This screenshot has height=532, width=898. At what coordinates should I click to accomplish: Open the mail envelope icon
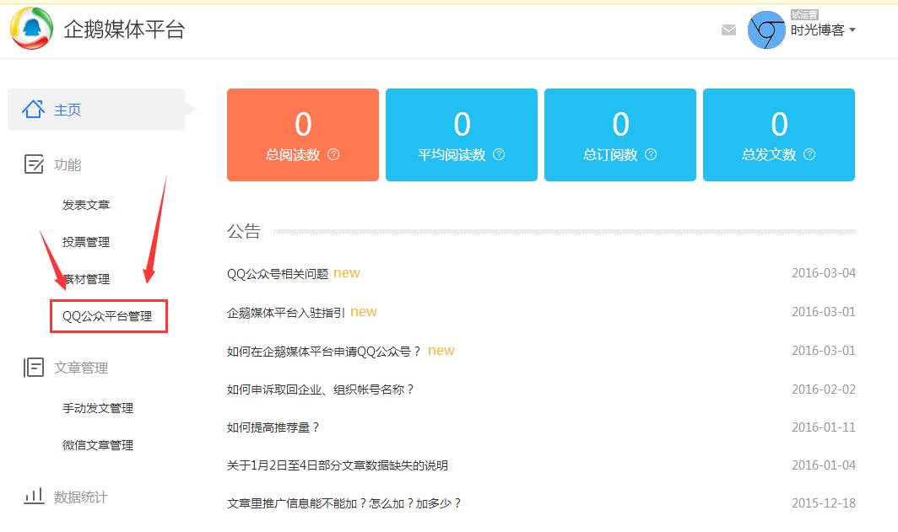click(x=728, y=30)
